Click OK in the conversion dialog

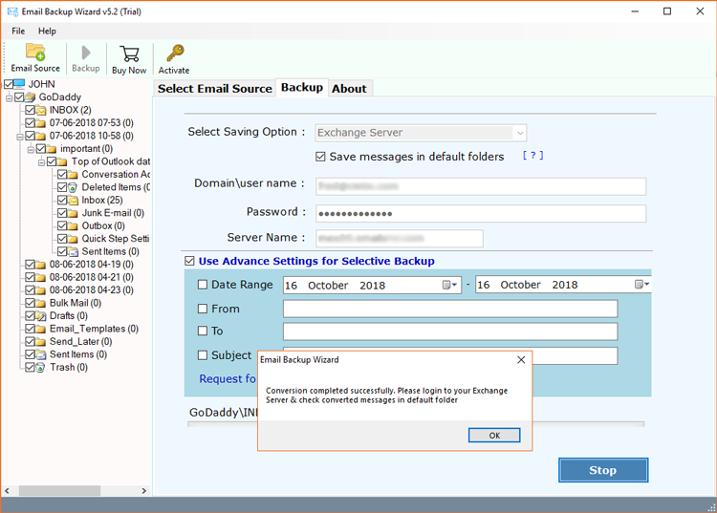[x=494, y=435]
